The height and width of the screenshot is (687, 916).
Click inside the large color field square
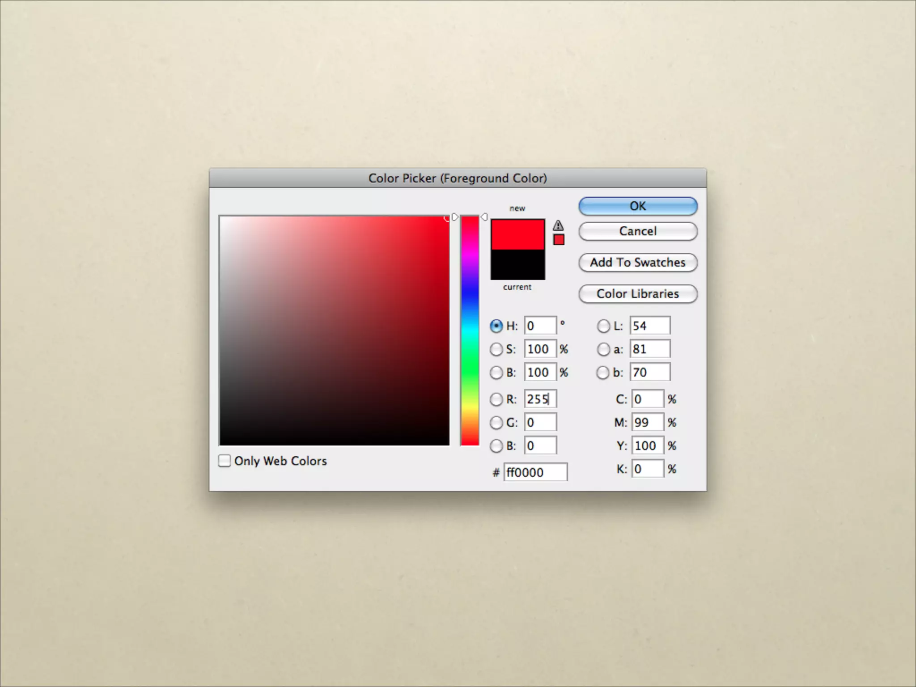pos(334,331)
